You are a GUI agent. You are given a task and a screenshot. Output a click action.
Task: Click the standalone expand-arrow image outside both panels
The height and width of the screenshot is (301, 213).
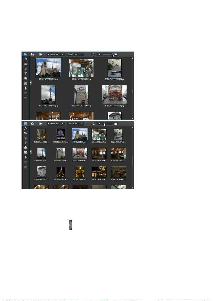[70, 225]
